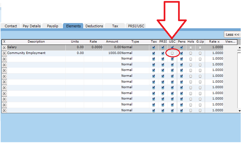Click the X column header icon

(4, 42)
